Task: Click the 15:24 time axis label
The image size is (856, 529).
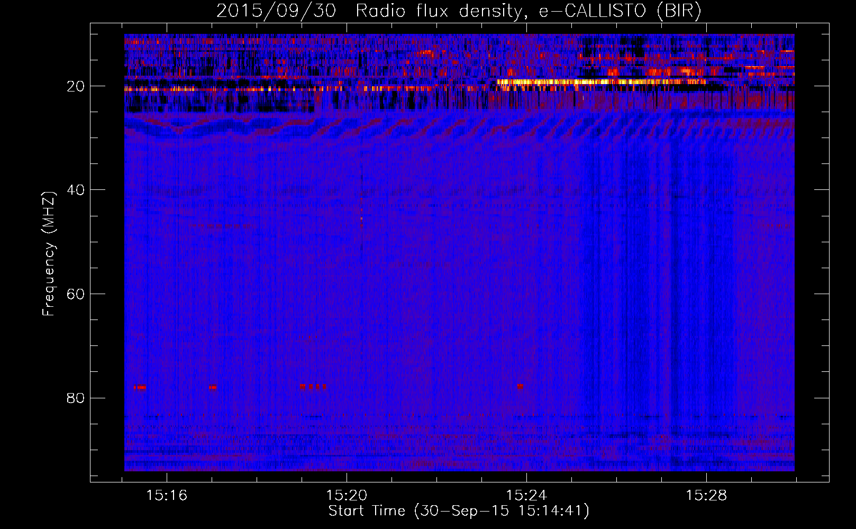Action: 526,496
